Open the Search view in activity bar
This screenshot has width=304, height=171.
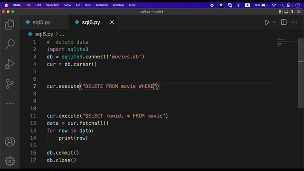tap(9, 44)
